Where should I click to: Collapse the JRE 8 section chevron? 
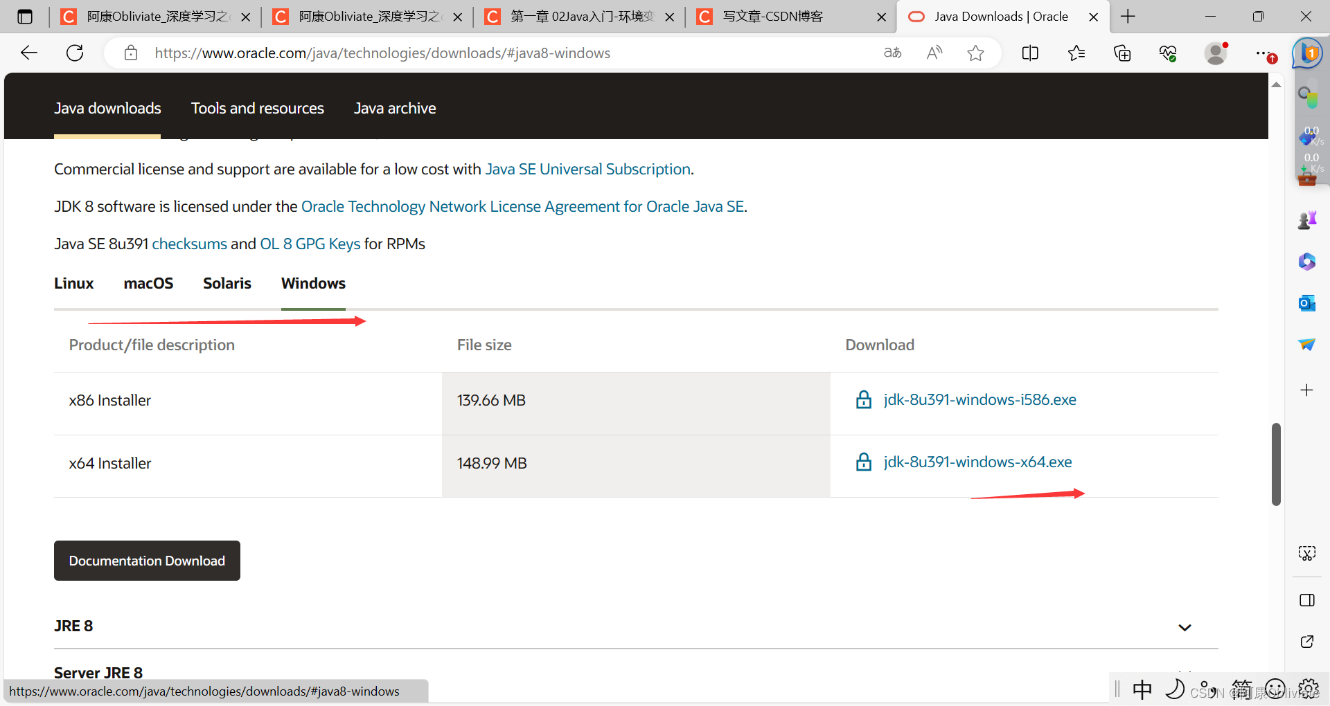(1185, 627)
